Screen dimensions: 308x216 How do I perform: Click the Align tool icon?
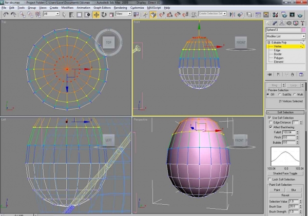tap(240, 15)
